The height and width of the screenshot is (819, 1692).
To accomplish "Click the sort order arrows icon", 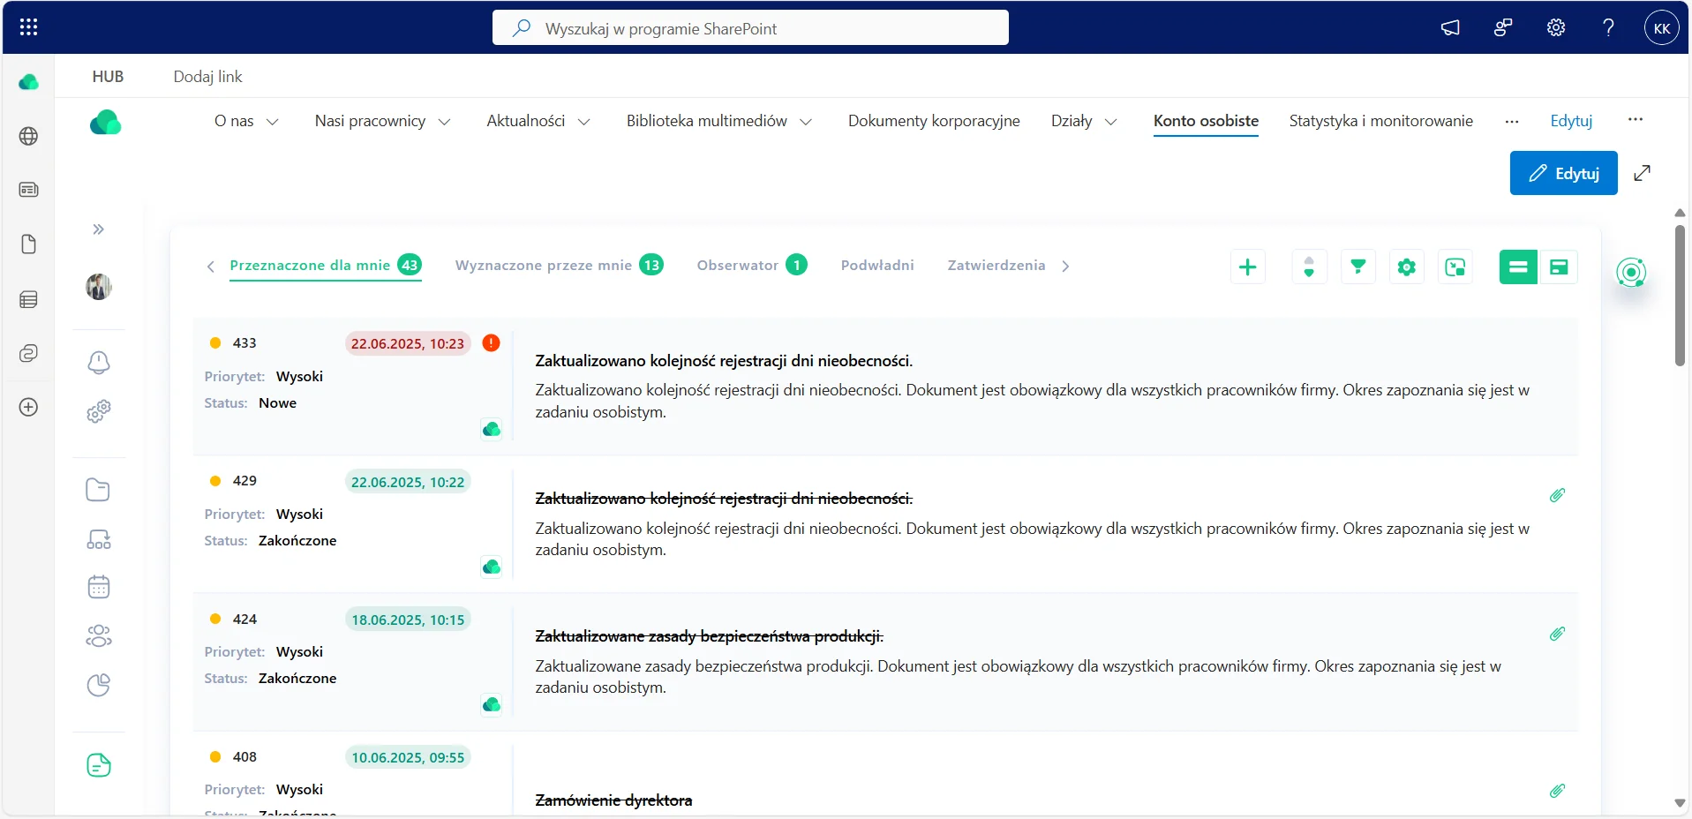I will tap(1309, 267).
